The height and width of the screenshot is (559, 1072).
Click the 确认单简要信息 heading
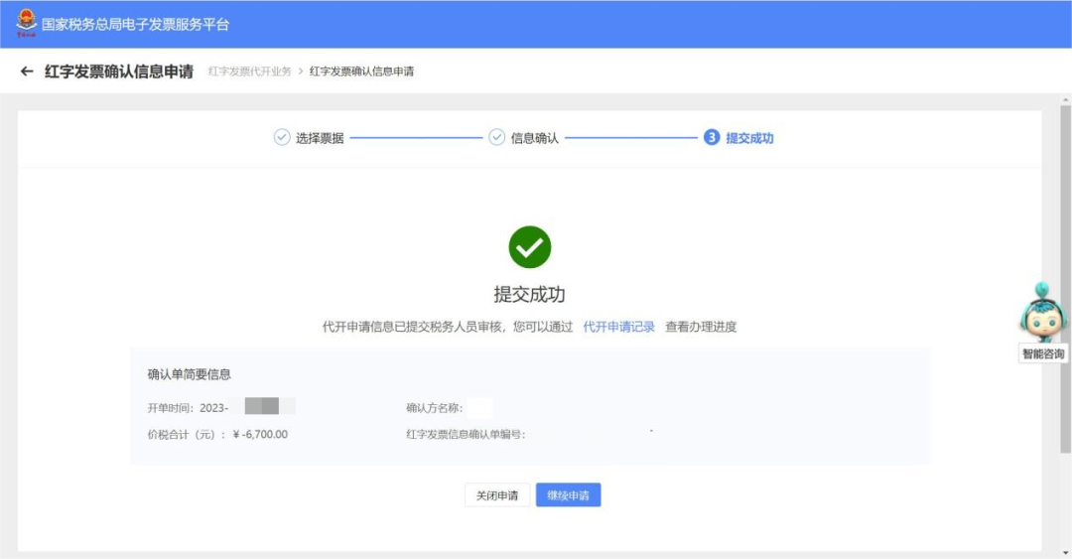190,374
